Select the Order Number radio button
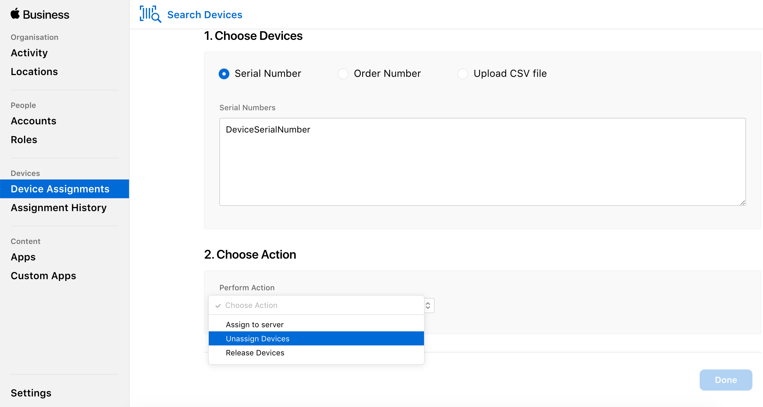Image resolution: width=763 pixels, height=407 pixels. tap(343, 74)
